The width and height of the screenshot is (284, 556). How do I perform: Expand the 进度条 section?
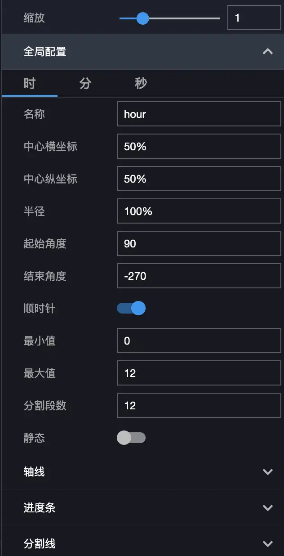coord(267,508)
